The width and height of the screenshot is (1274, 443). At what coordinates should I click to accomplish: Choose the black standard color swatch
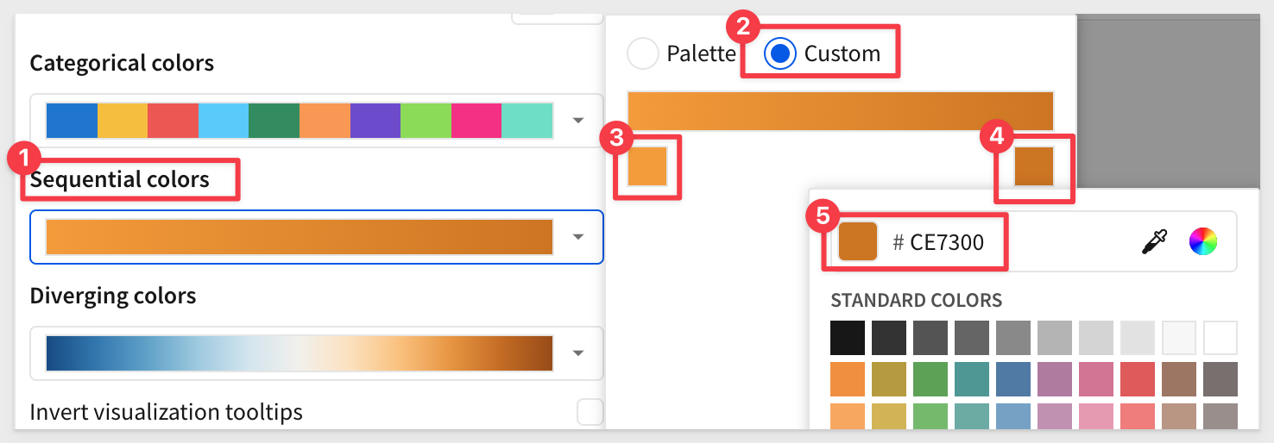[x=848, y=338]
